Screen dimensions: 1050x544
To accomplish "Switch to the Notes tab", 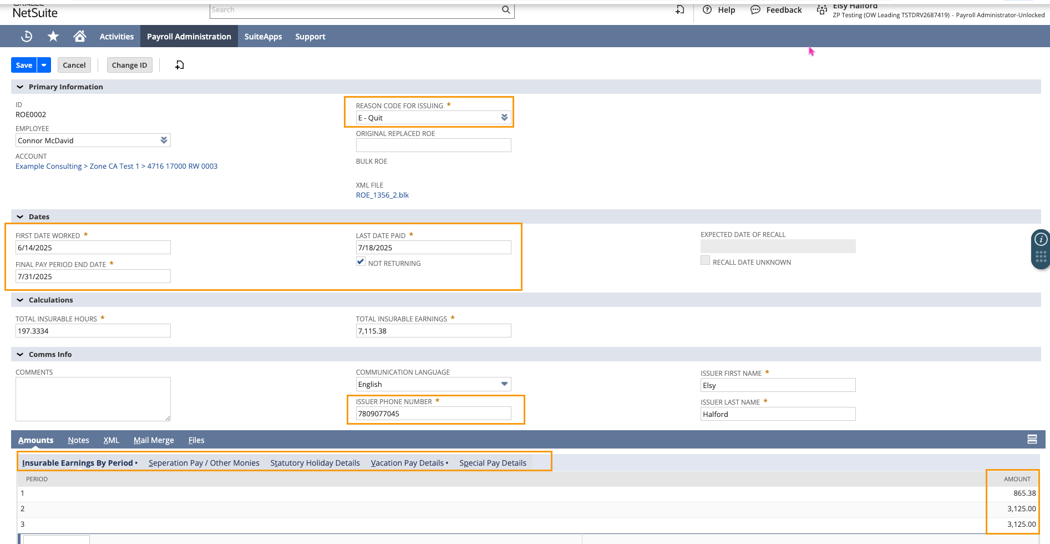I will pyautogui.click(x=78, y=440).
